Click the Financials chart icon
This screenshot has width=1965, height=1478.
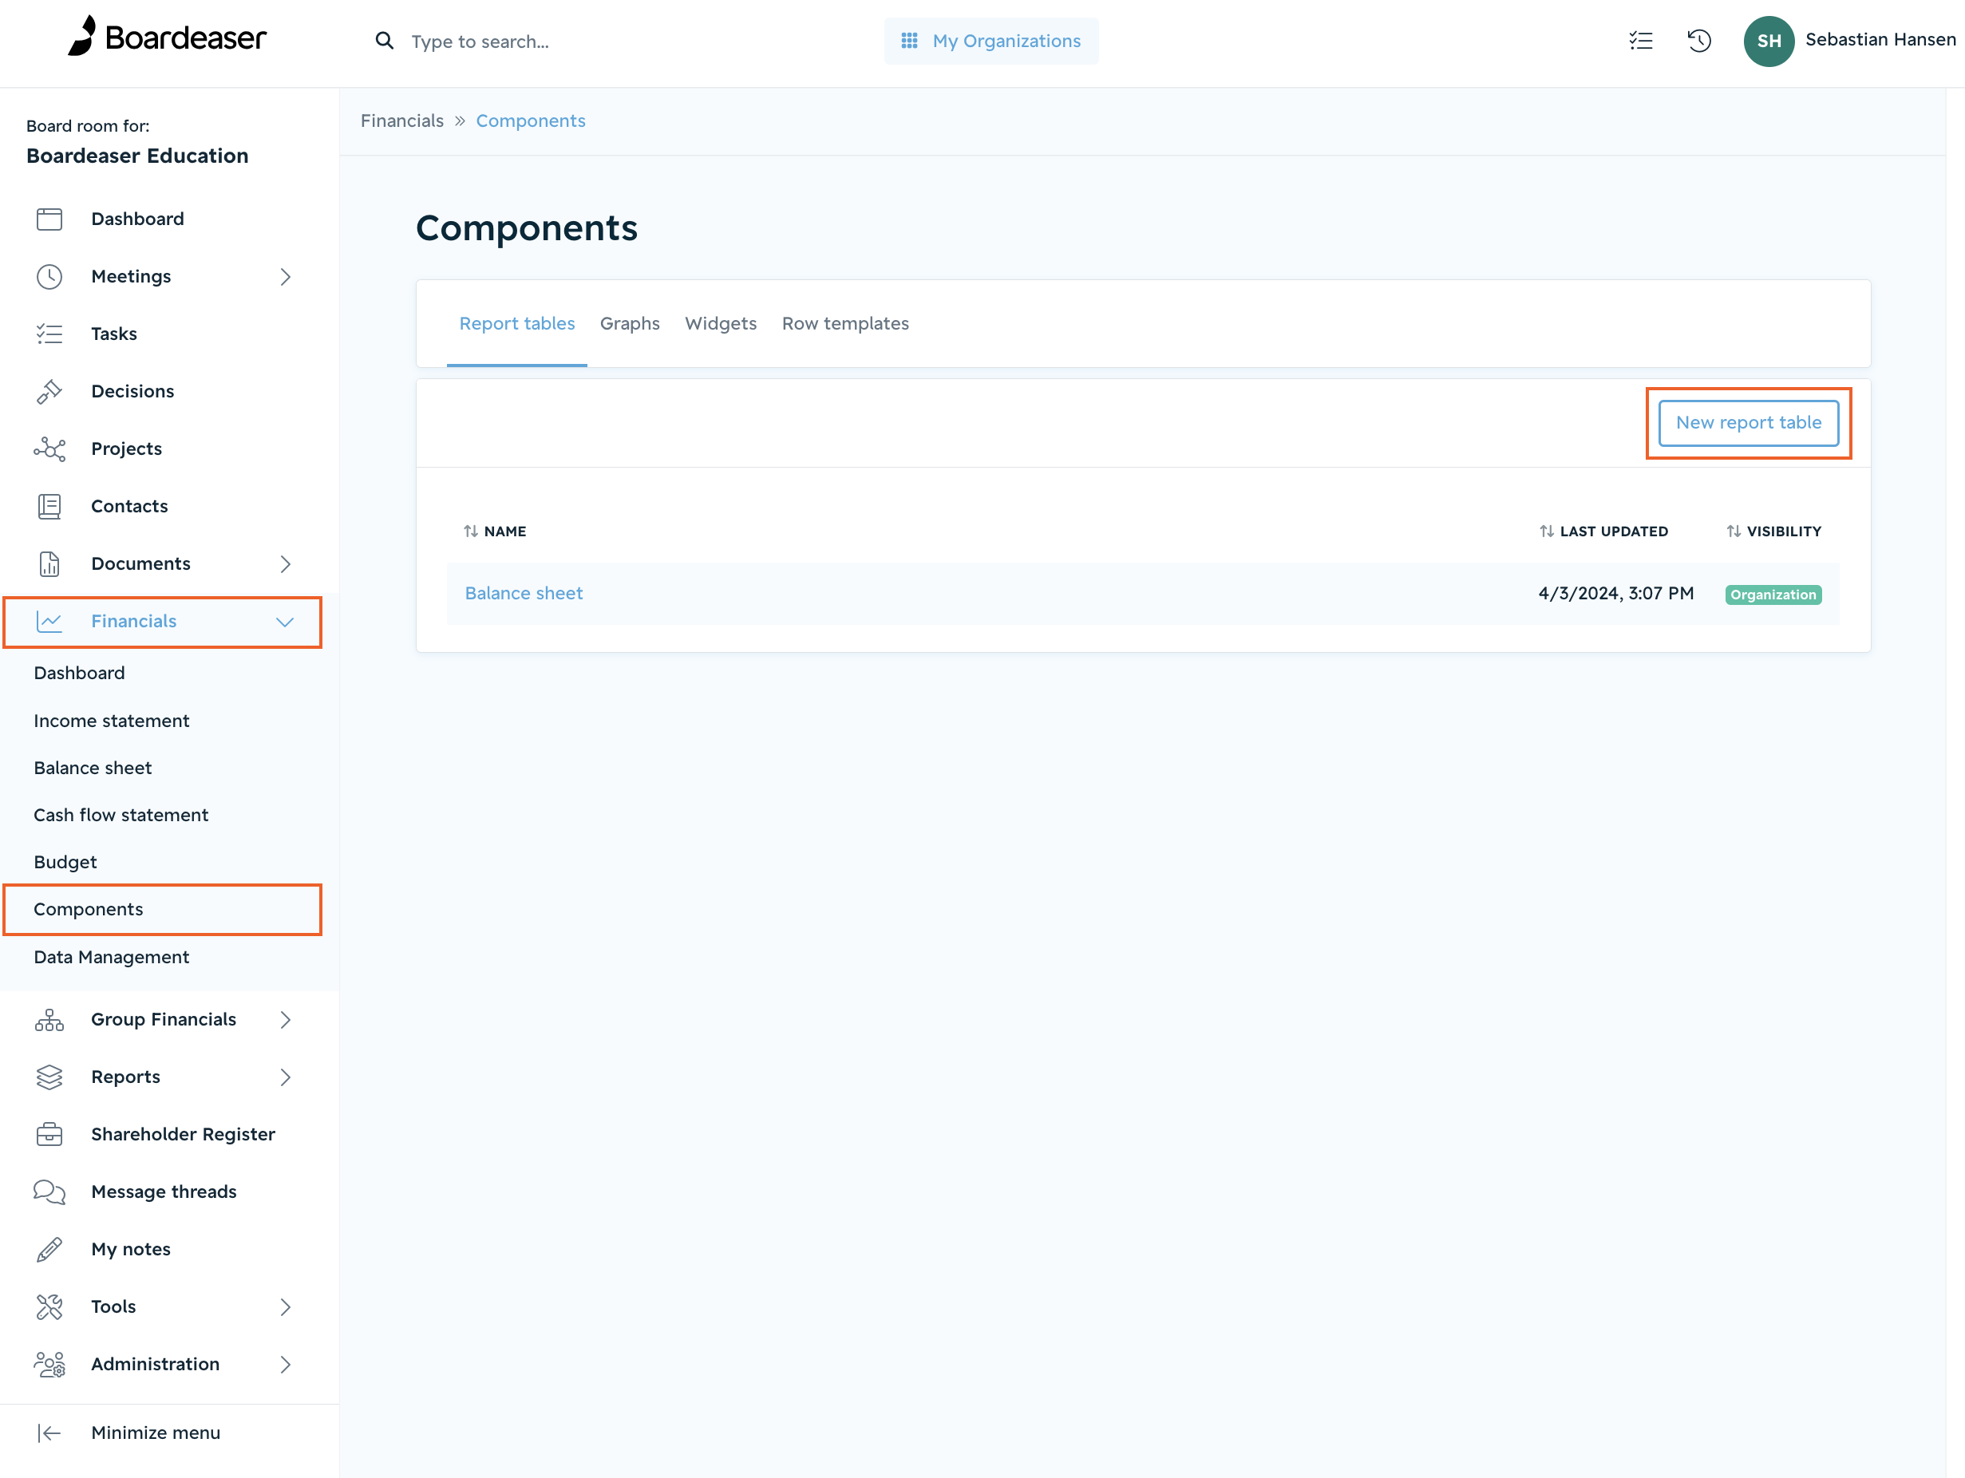(x=49, y=621)
